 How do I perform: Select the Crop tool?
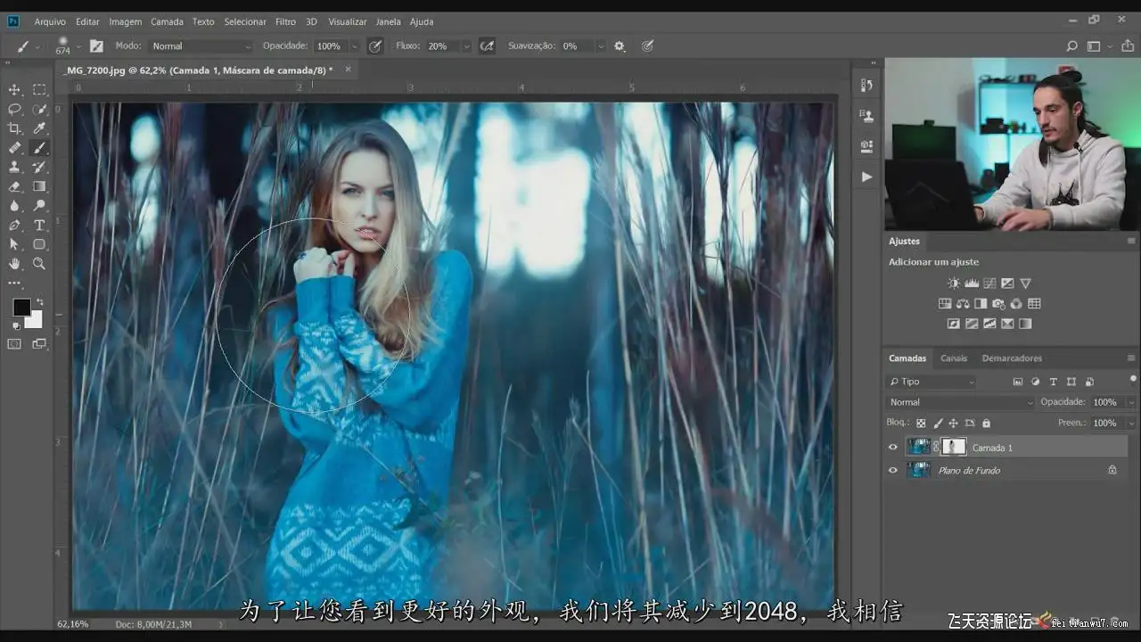point(15,128)
